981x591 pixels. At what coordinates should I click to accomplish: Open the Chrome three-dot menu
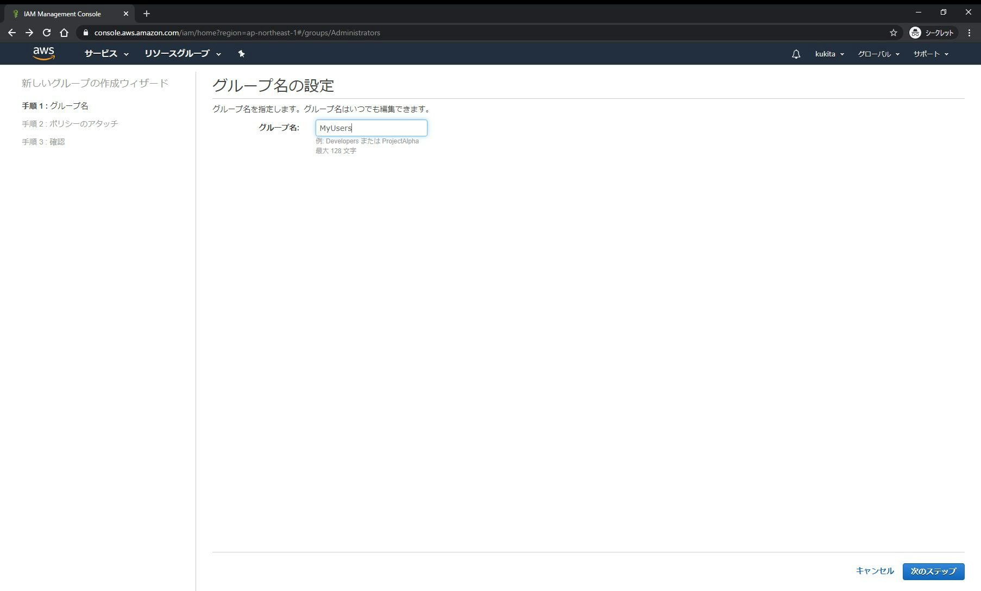(969, 33)
